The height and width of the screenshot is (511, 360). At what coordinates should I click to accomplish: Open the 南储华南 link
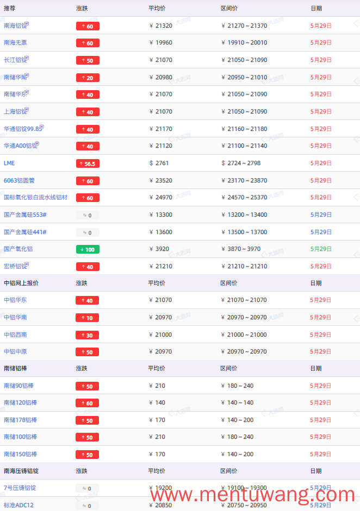pyautogui.click(x=15, y=77)
